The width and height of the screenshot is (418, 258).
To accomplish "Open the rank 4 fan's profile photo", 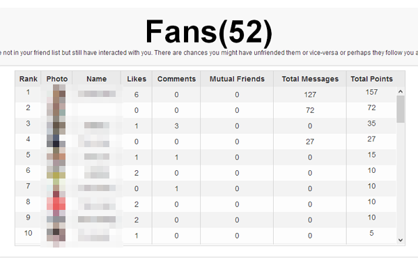I will 56,141.
